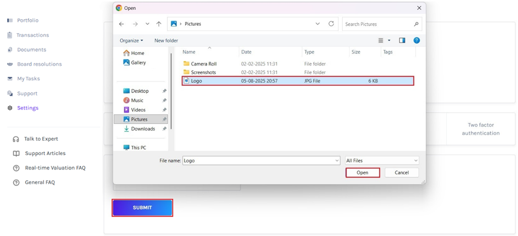Click the File name input field

point(258,161)
